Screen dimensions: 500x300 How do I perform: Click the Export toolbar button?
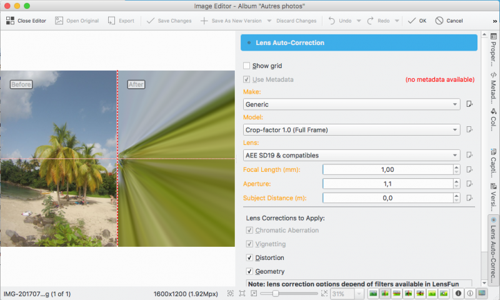(121, 21)
